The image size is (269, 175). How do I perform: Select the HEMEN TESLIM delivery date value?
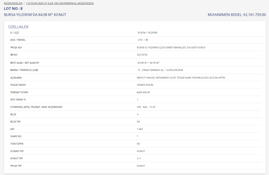[145, 85]
